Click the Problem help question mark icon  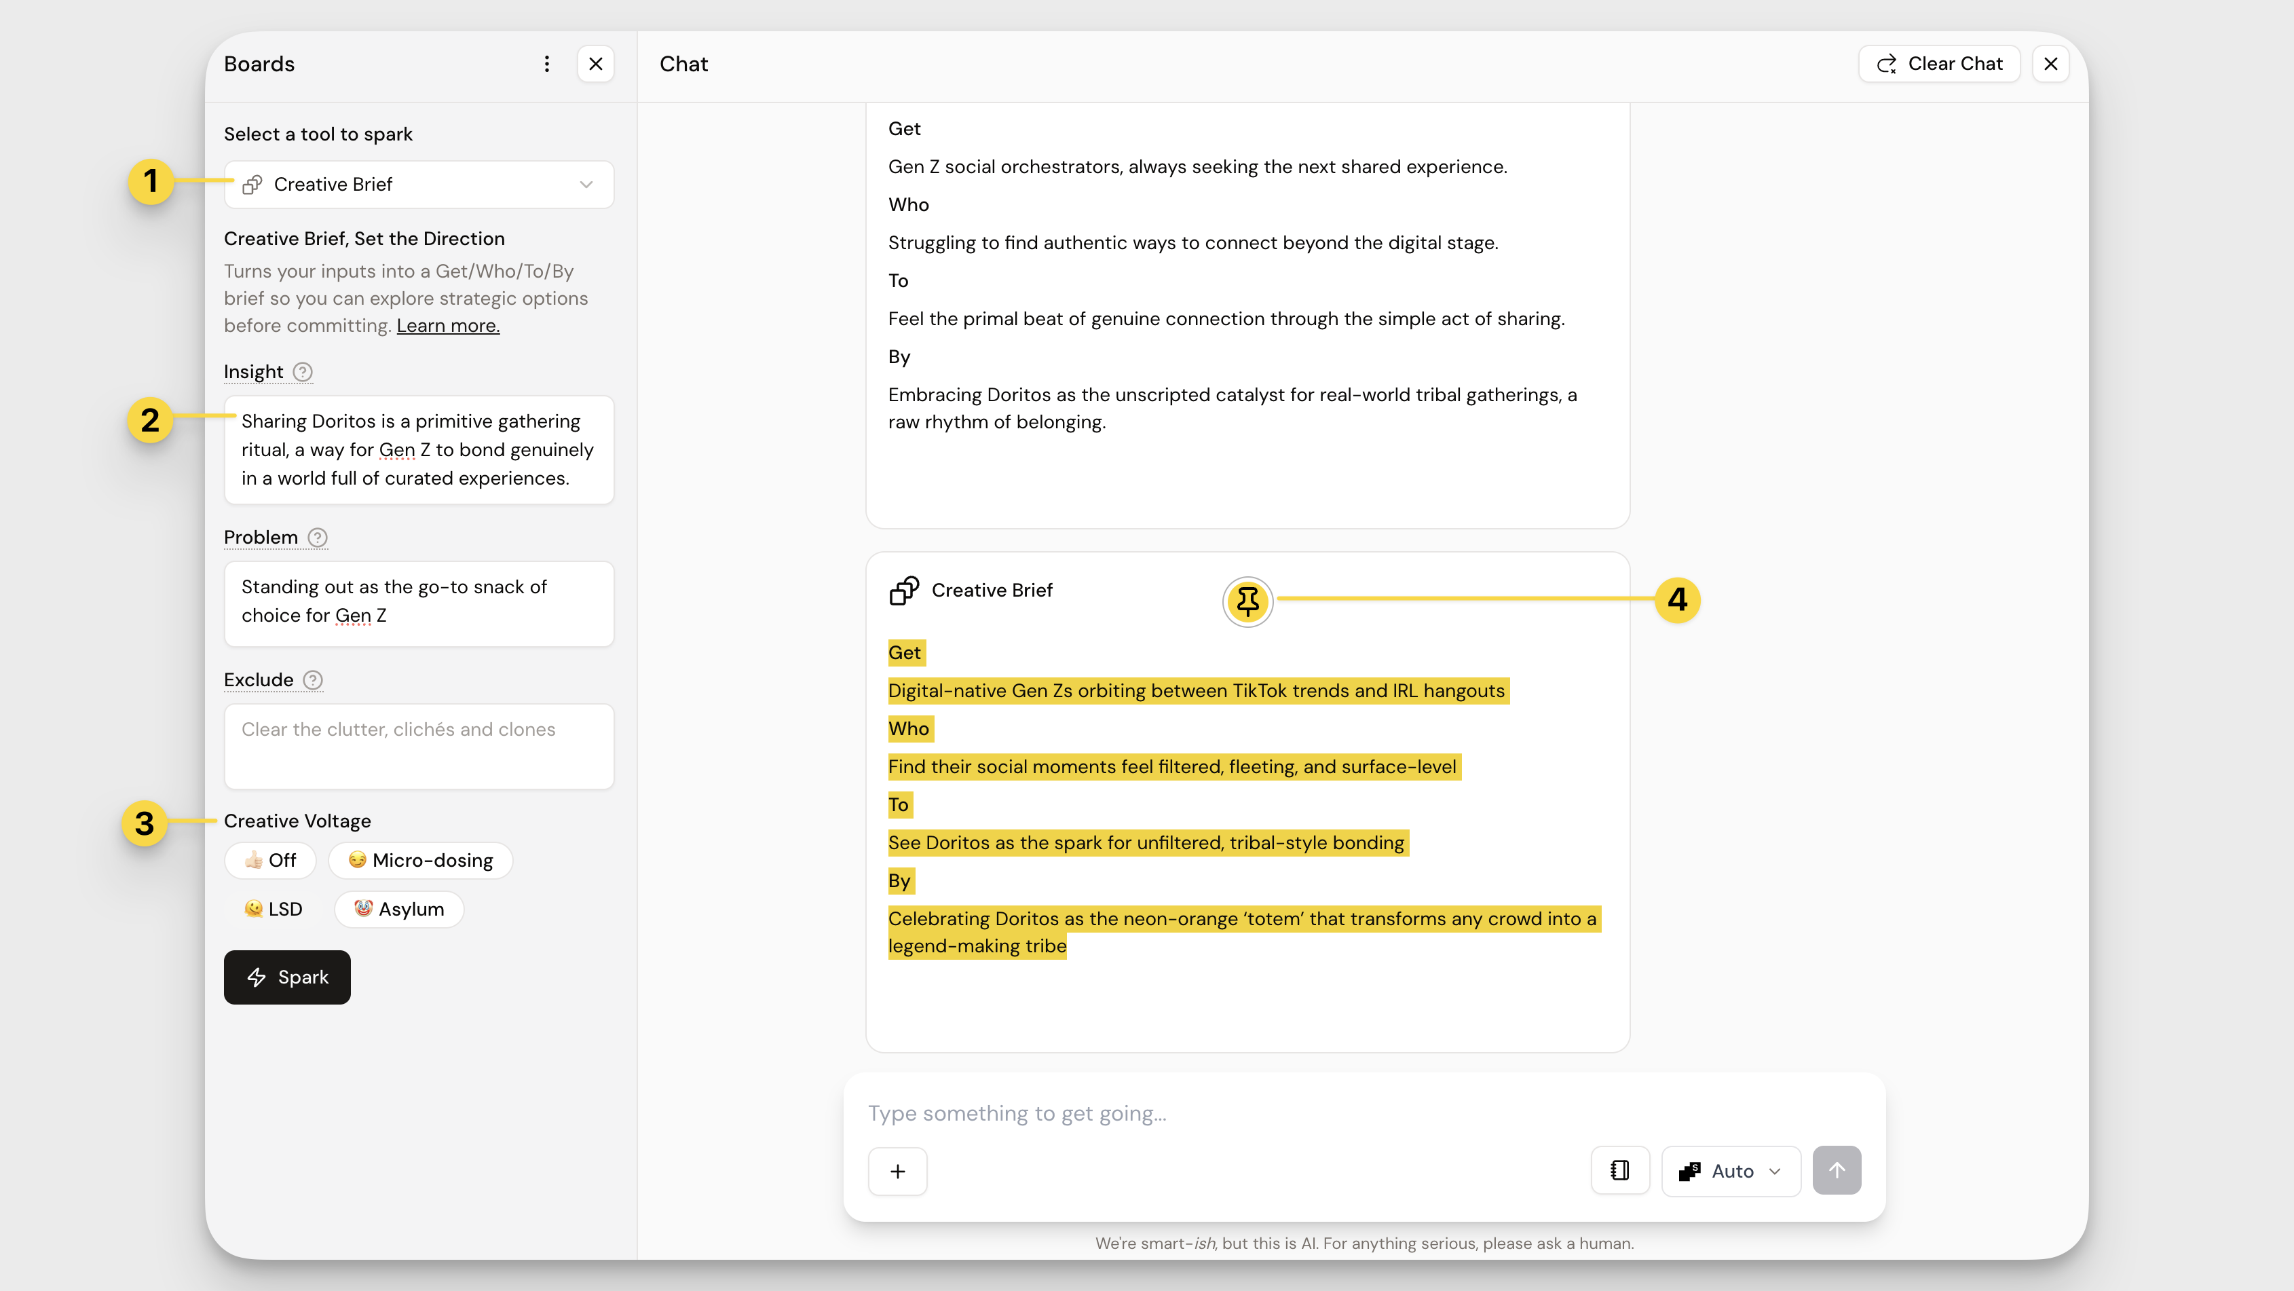point(317,538)
